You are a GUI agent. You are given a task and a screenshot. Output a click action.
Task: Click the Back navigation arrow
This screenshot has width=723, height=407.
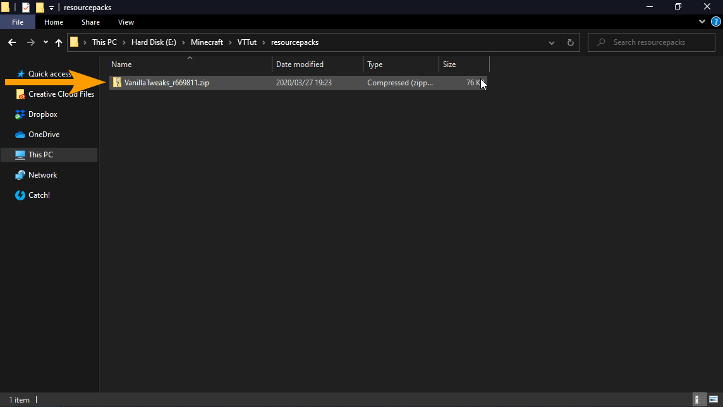point(12,42)
